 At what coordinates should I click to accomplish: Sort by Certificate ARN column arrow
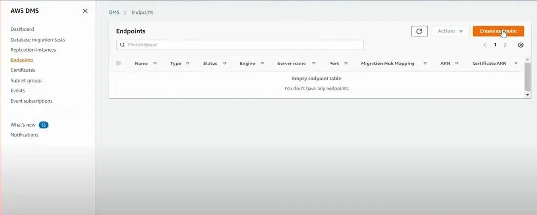tap(516, 64)
